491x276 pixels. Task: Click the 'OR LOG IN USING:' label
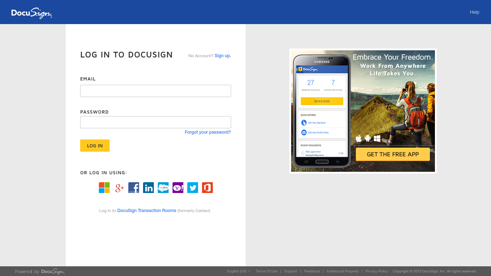click(x=104, y=173)
